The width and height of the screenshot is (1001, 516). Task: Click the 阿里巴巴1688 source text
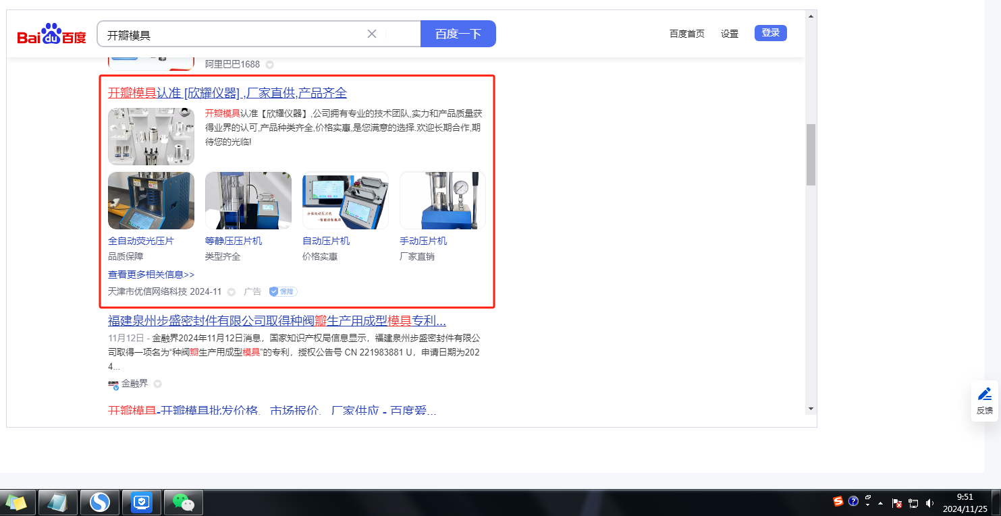coord(233,64)
